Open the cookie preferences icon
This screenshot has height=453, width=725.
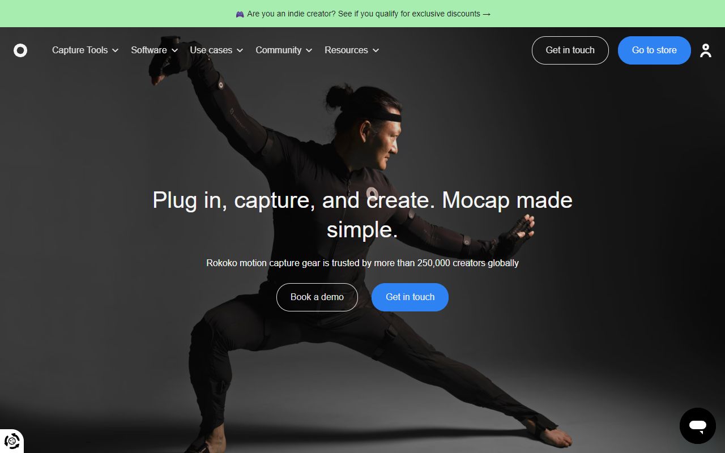tap(12, 441)
